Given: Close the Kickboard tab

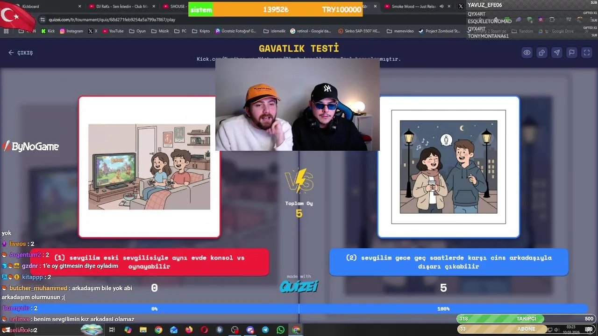Looking at the screenshot, I should [x=79, y=7].
